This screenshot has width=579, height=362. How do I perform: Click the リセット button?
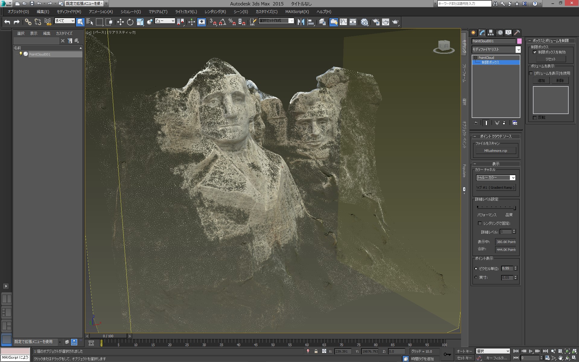(x=550, y=59)
